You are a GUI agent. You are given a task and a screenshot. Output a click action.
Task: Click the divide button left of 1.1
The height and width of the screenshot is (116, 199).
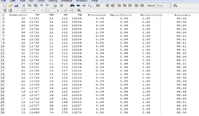pyautogui.click(x=42, y=10)
